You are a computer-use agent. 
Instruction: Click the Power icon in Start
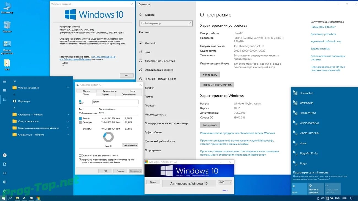click(5, 191)
